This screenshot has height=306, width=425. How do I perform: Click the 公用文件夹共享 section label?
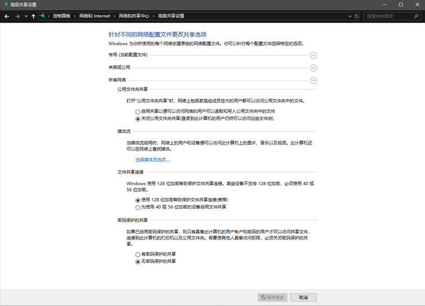pyautogui.click(x=133, y=89)
